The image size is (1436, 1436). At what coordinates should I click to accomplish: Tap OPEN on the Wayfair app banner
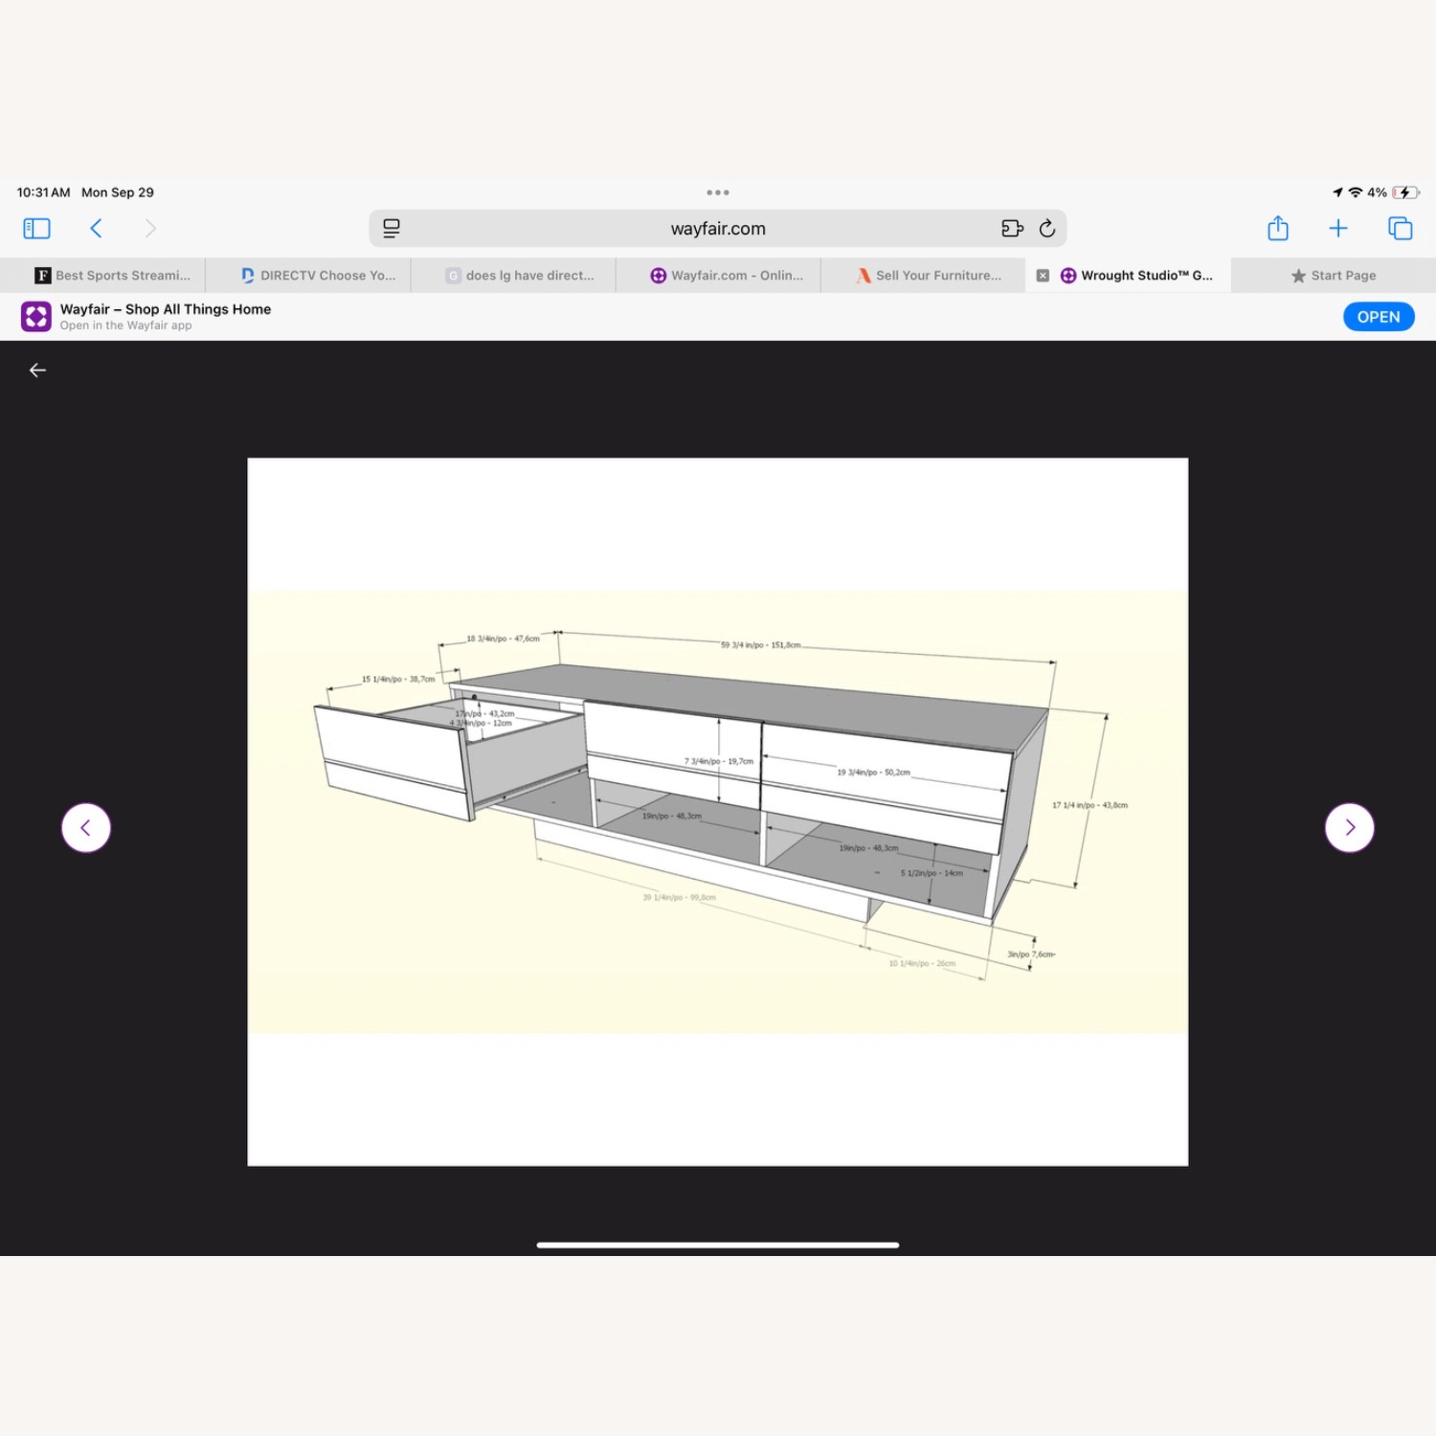coord(1378,317)
